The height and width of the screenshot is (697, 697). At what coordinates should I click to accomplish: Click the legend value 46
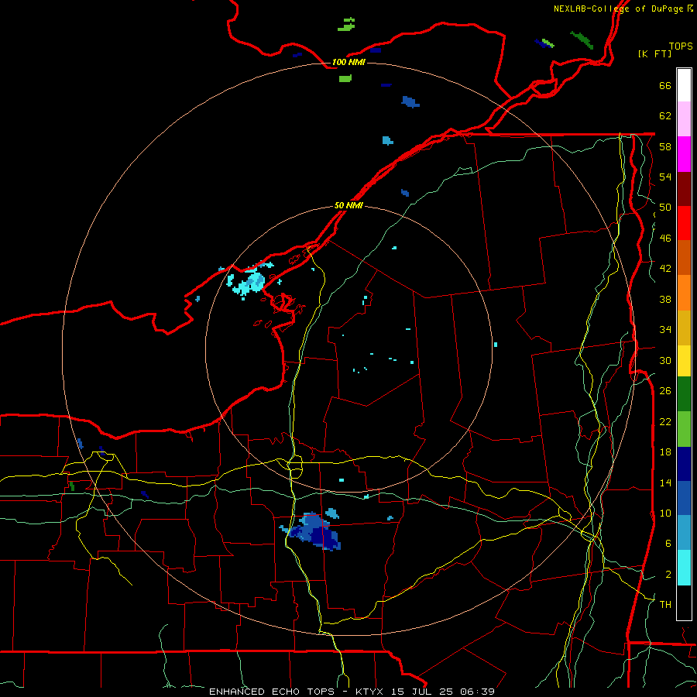tap(665, 239)
